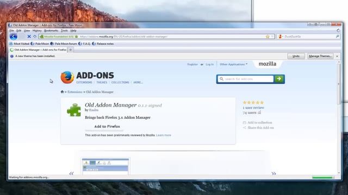This screenshot has width=348, height=195.
Task: Click the info icon in notification bar
Action: coord(12,56)
